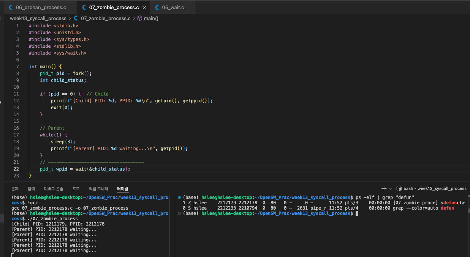Screen dimensions: 470x257
Task: Open 07_zombie_process.c breadcrumb file picker
Action: [x=103, y=18]
